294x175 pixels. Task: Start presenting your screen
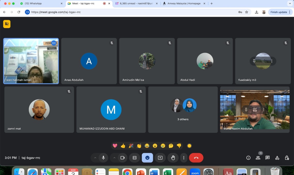[x=160, y=158]
